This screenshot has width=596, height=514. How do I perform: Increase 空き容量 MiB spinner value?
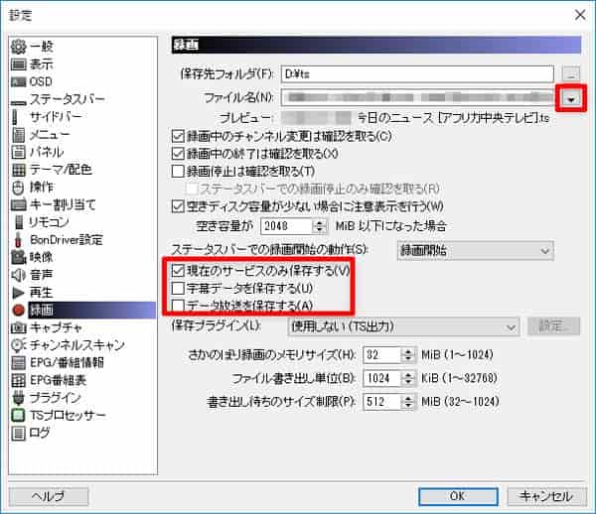(x=319, y=222)
